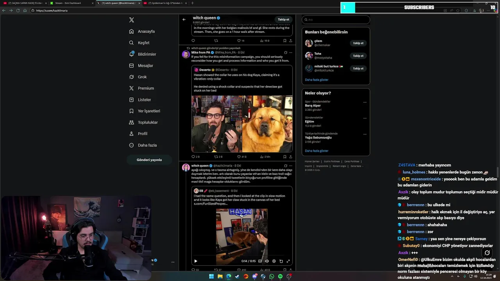Image resolution: width=500 pixels, height=281 pixels.
Task: Click Daha fazla göster under Neler oluyor
Action: coord(316,151)
